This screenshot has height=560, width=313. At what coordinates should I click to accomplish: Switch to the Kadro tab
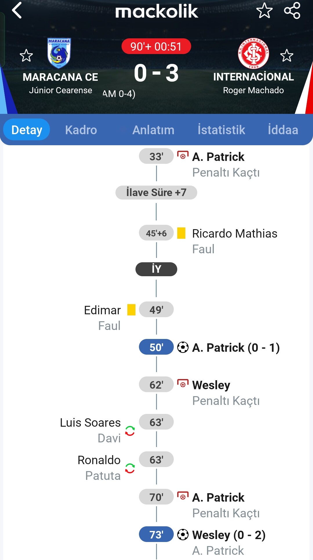pyautogui.click(x=81, y=130)
